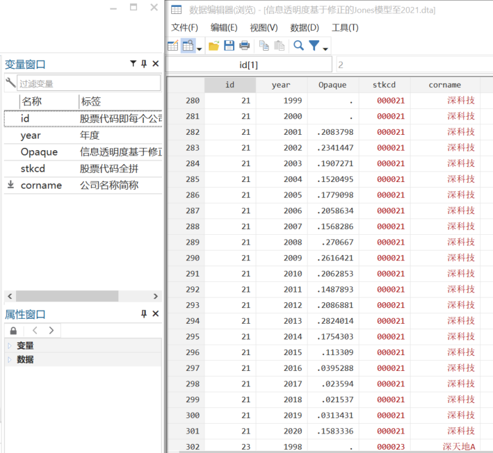The height and width of the screenshot is (453, 493).
Task: Select the stkcd variable in variable list
Action: [33, 168]
